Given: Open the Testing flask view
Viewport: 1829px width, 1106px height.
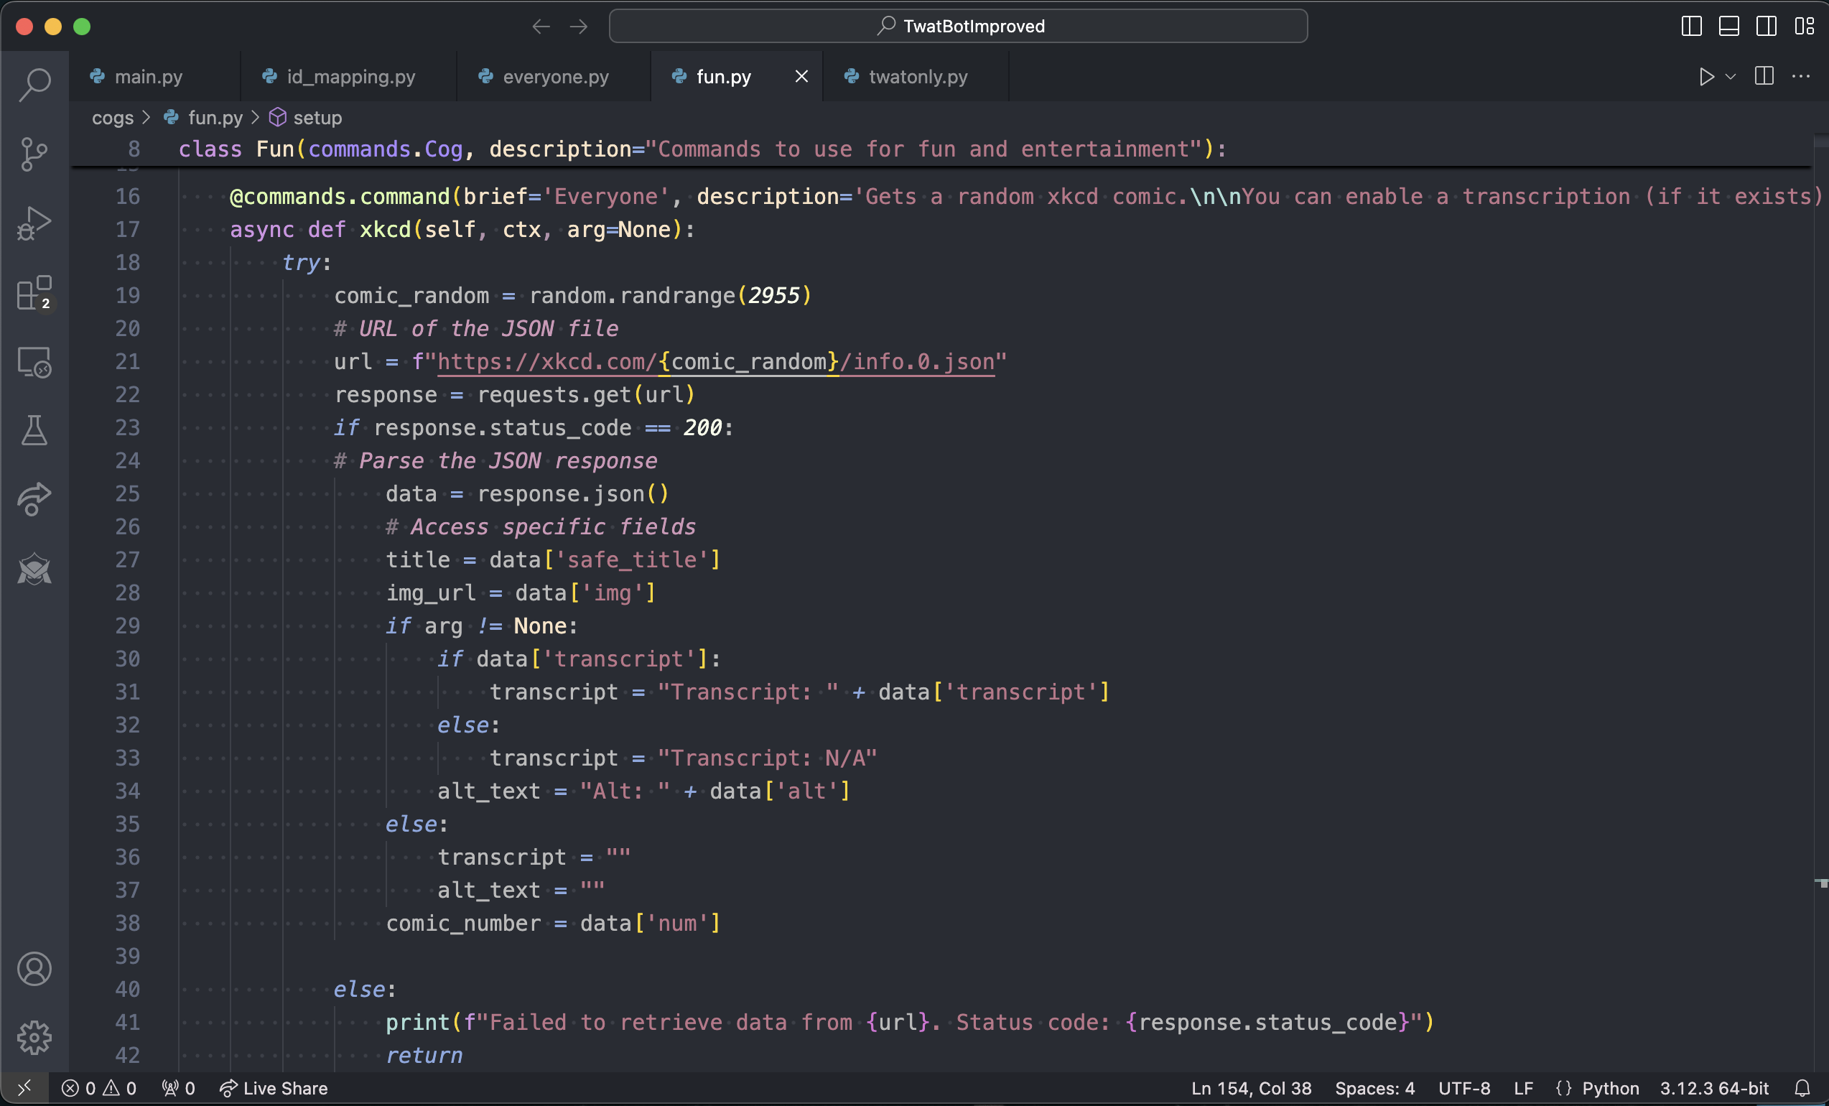Looking at the screenshot, I should [34, 431].
